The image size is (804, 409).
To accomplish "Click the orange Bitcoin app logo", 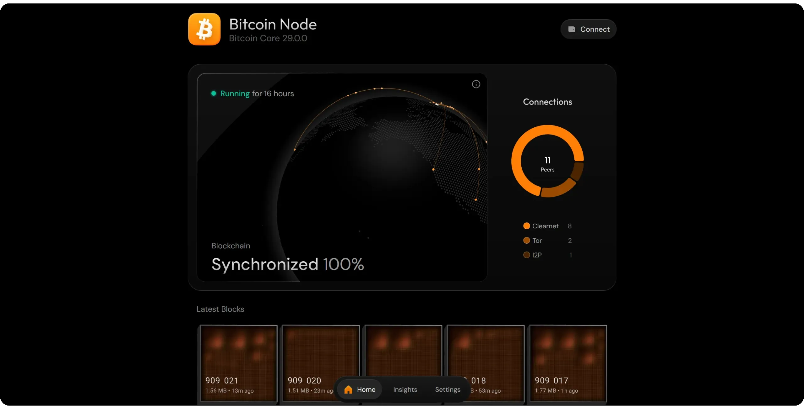I will pyautogui.click(x=204, y=29).
